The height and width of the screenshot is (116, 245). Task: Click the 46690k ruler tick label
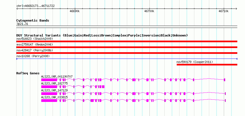[75, 11]
